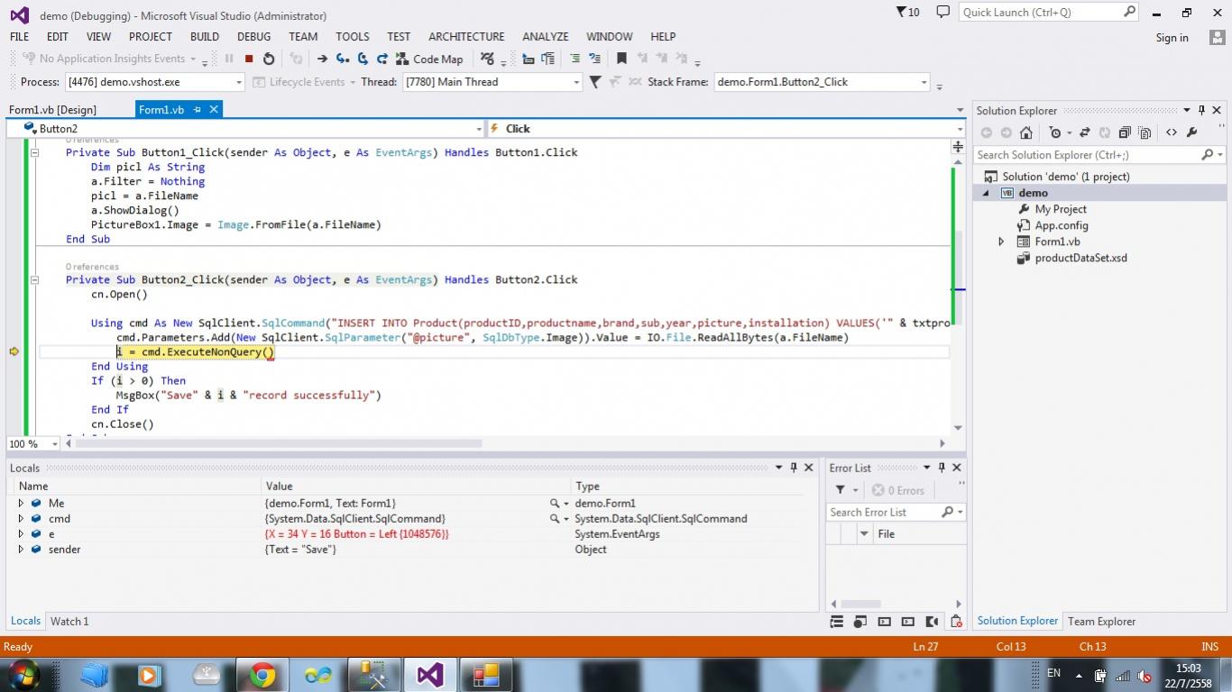Switch to Watch 1 tab
Viewport: 1232px width, 692px height.
[x=69, y=622]
